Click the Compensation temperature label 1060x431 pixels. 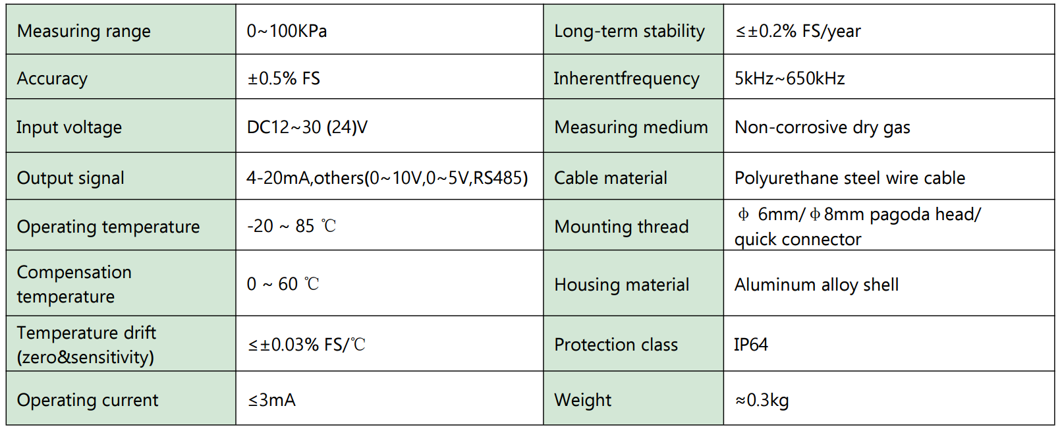(x=74, y=284)
